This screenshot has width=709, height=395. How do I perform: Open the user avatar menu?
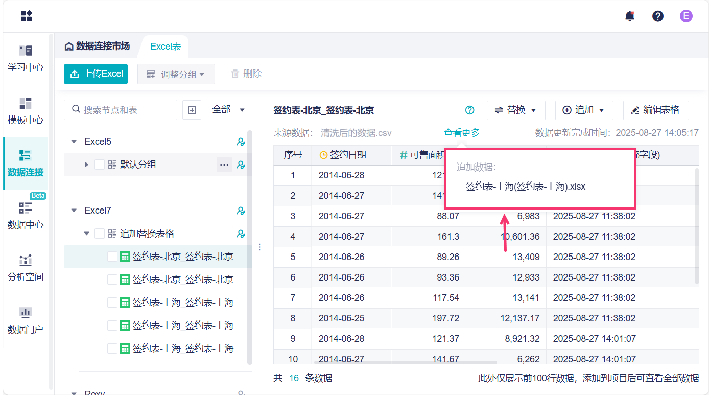686,16
